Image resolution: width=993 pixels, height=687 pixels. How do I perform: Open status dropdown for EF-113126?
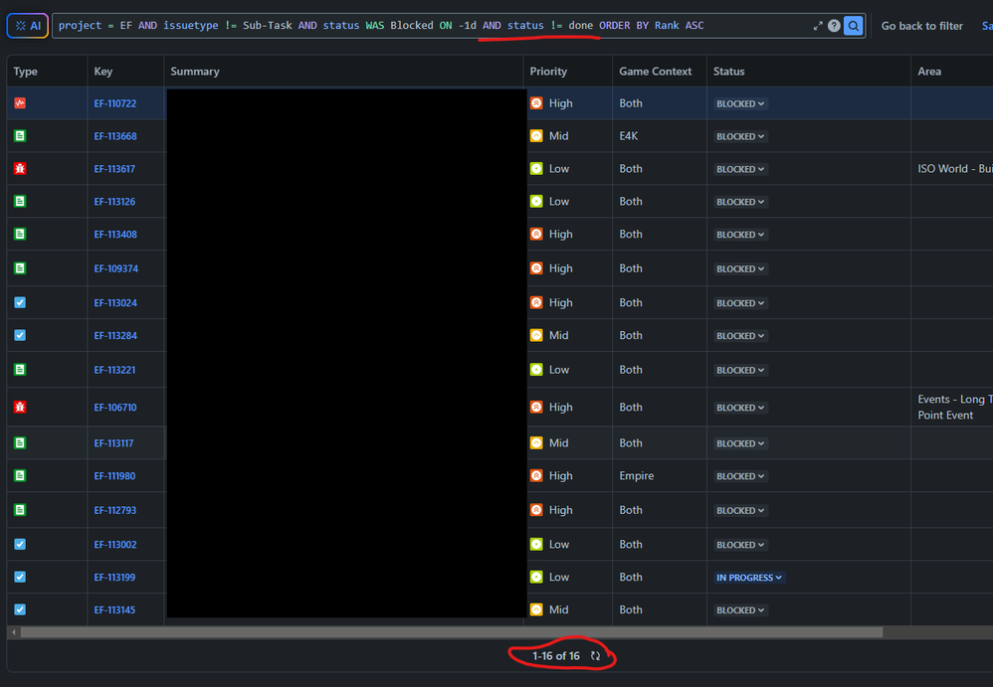coord(740,202)
